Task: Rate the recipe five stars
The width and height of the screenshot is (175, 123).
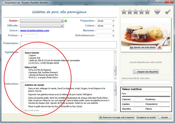Action: click(148, 12)
